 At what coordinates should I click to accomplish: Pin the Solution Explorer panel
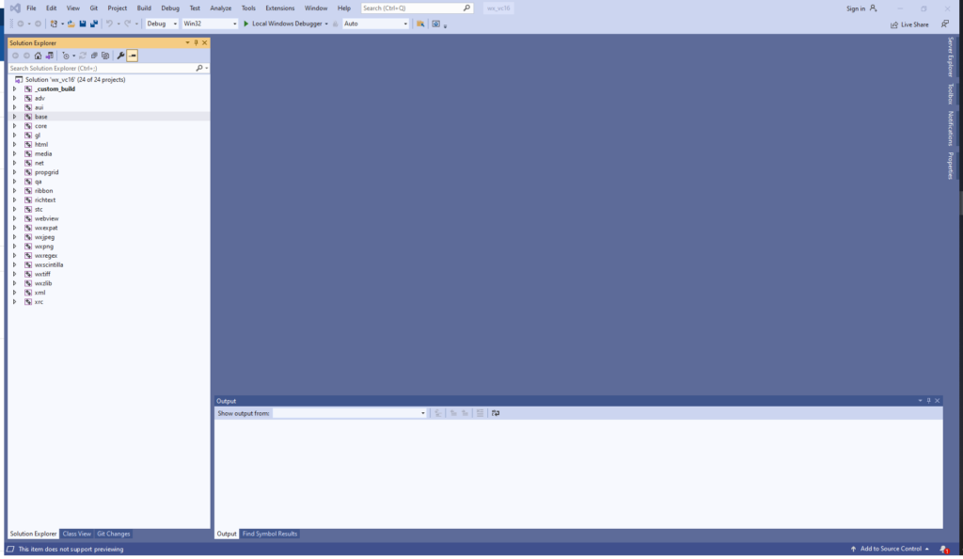197,43
